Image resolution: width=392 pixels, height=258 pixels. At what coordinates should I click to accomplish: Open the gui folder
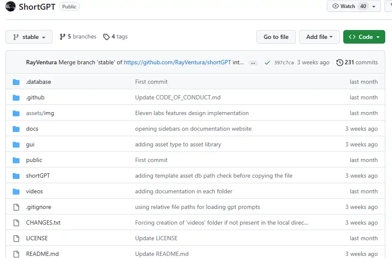30,145
